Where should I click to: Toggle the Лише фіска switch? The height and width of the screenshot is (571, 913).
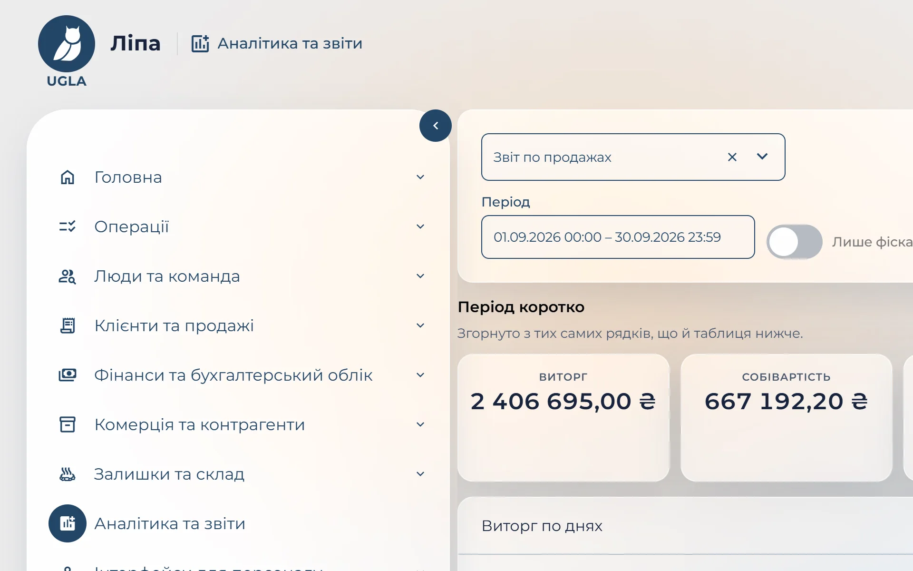click(x=794, y=242)
